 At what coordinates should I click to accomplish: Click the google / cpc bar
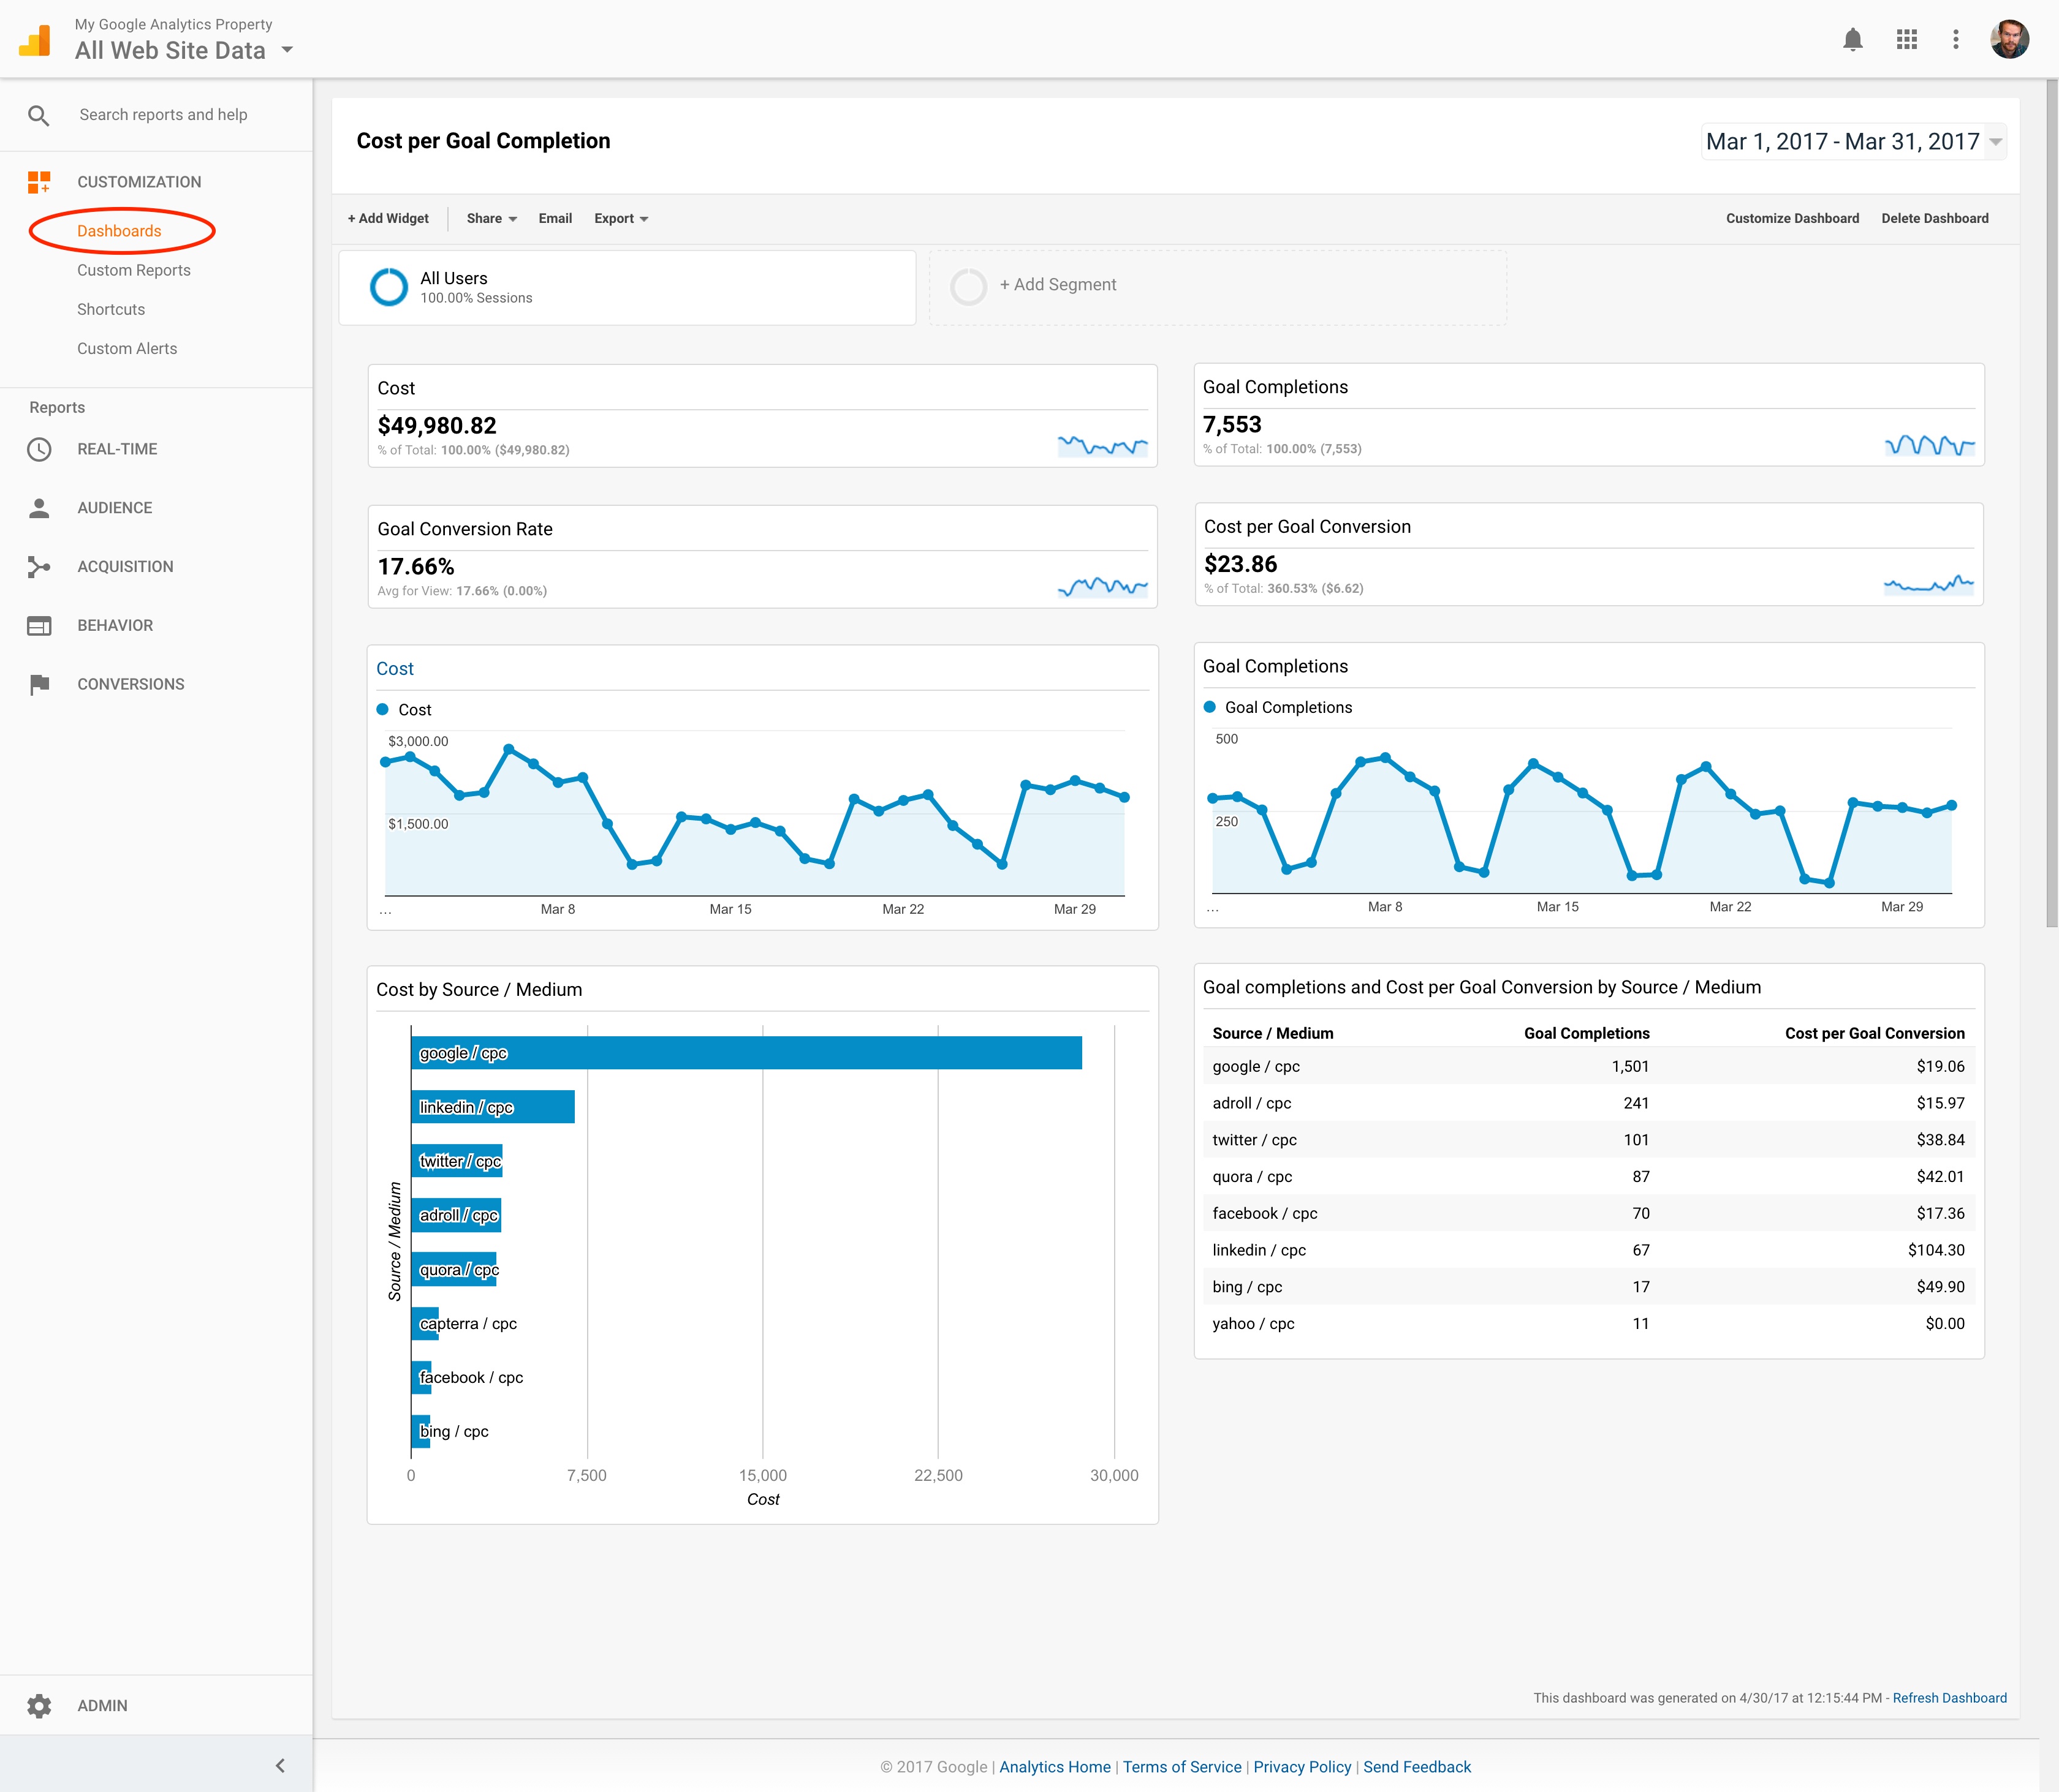point(746,1053)
